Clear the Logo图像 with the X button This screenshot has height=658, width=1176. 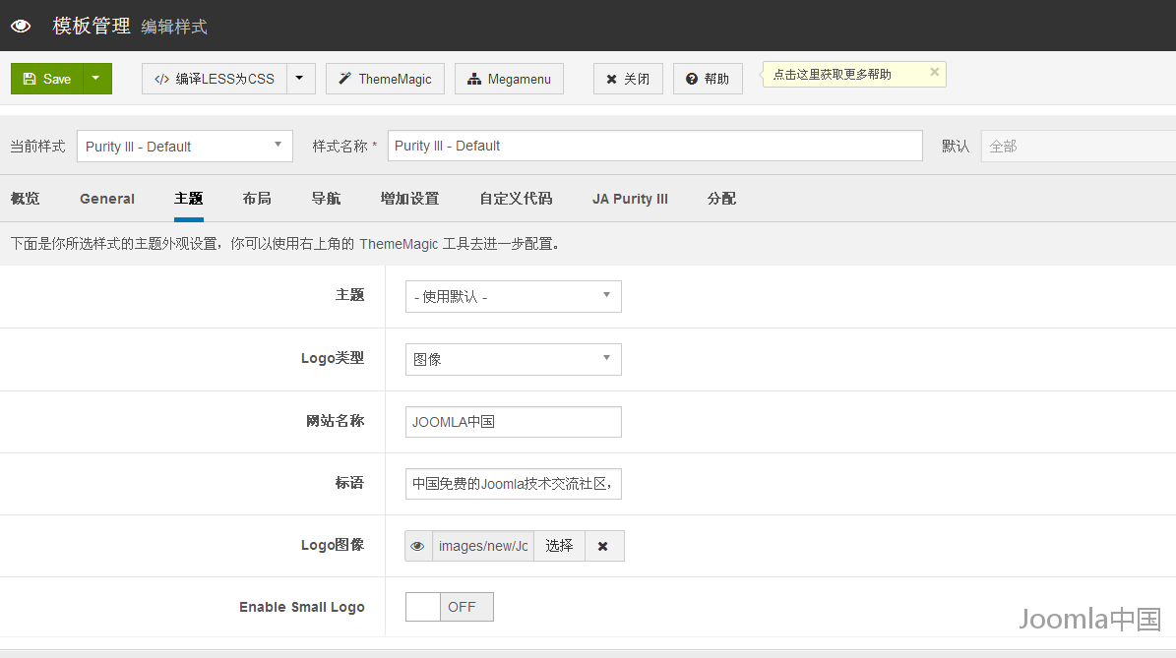(604, 546)
